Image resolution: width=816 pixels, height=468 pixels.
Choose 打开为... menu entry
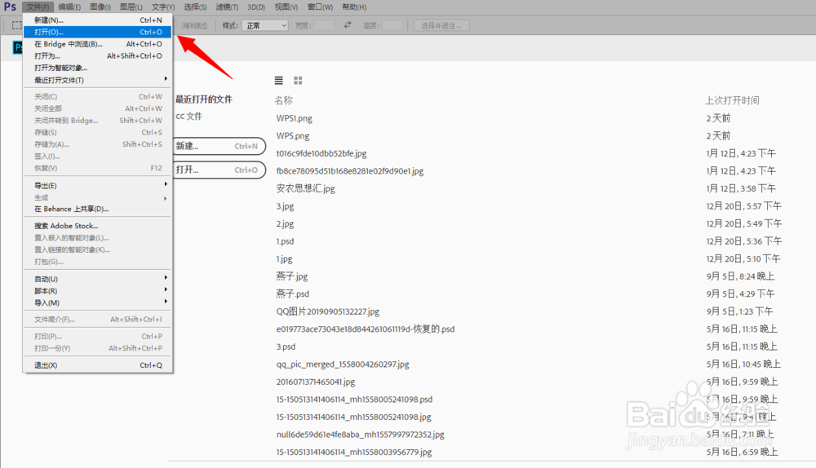coord(97,55)
